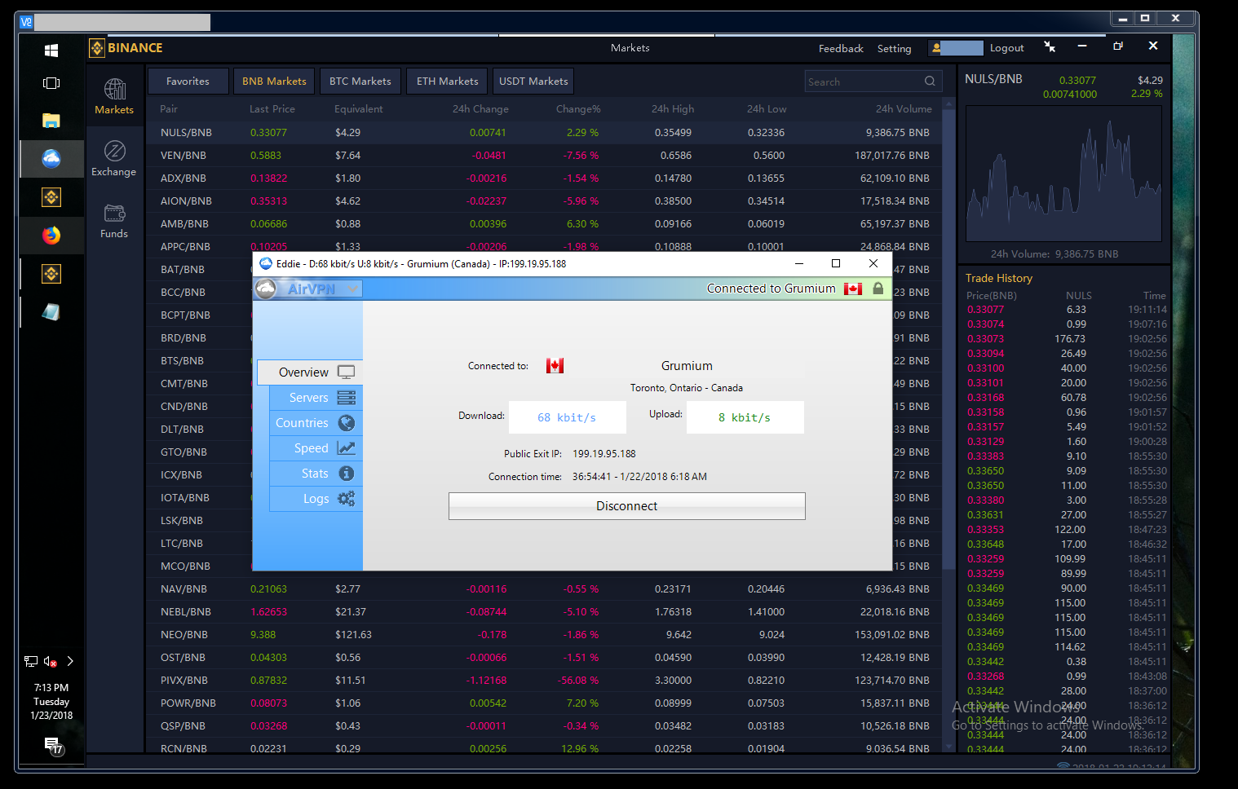The image size is (1238, 789).
Task: Click Logout in Binance header
Action: [x=1006, y=48]
